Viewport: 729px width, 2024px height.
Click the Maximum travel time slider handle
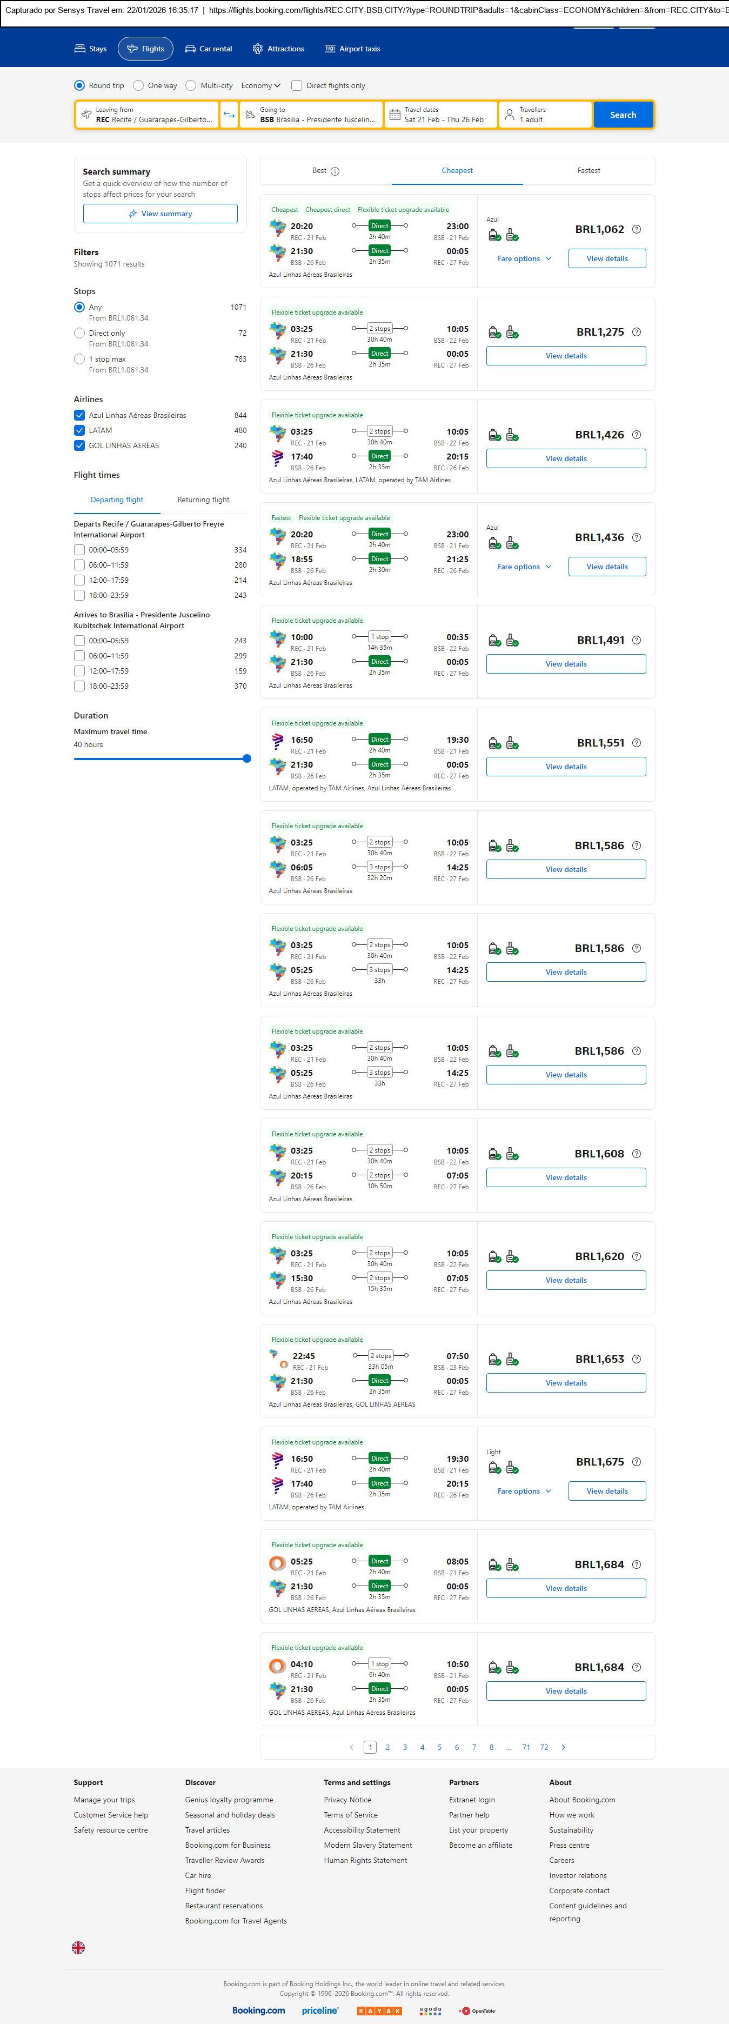[x=246, y=759]
